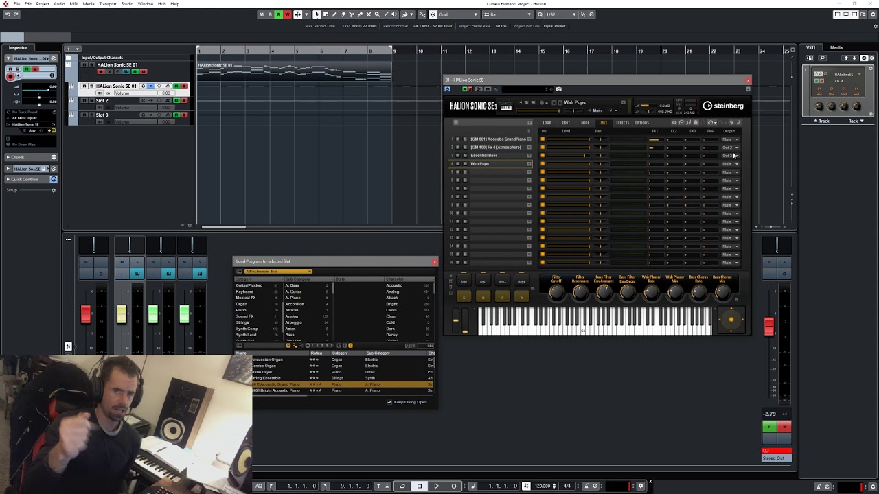Select Bright in Character filter list
The image size is (879, 494).
(392, 304)
